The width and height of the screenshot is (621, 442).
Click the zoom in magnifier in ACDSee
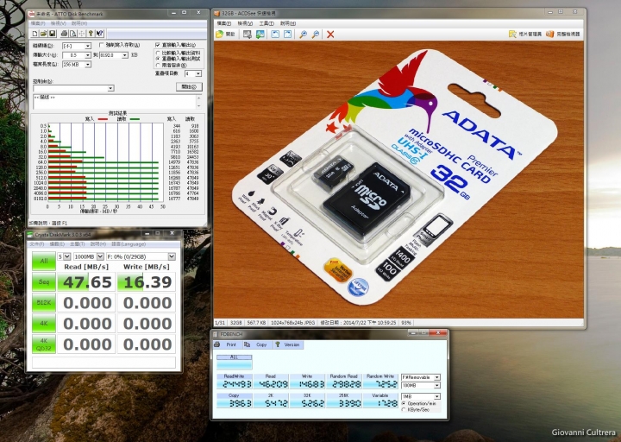pyautogui.click(x=303, y=34)
